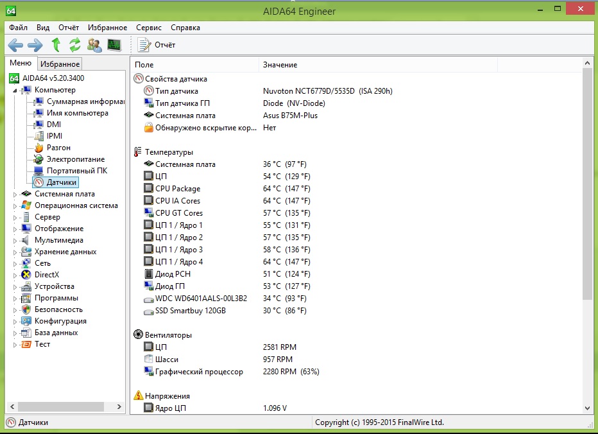
Task: Open the Вид menu
Action: tap(43, 28)
